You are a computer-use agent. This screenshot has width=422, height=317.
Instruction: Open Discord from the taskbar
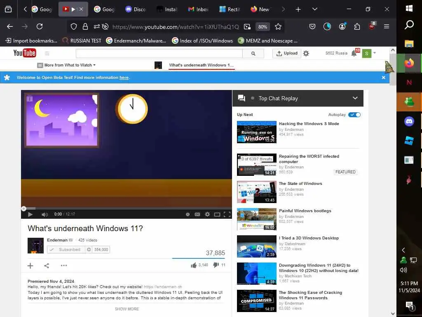click(409, 121)
